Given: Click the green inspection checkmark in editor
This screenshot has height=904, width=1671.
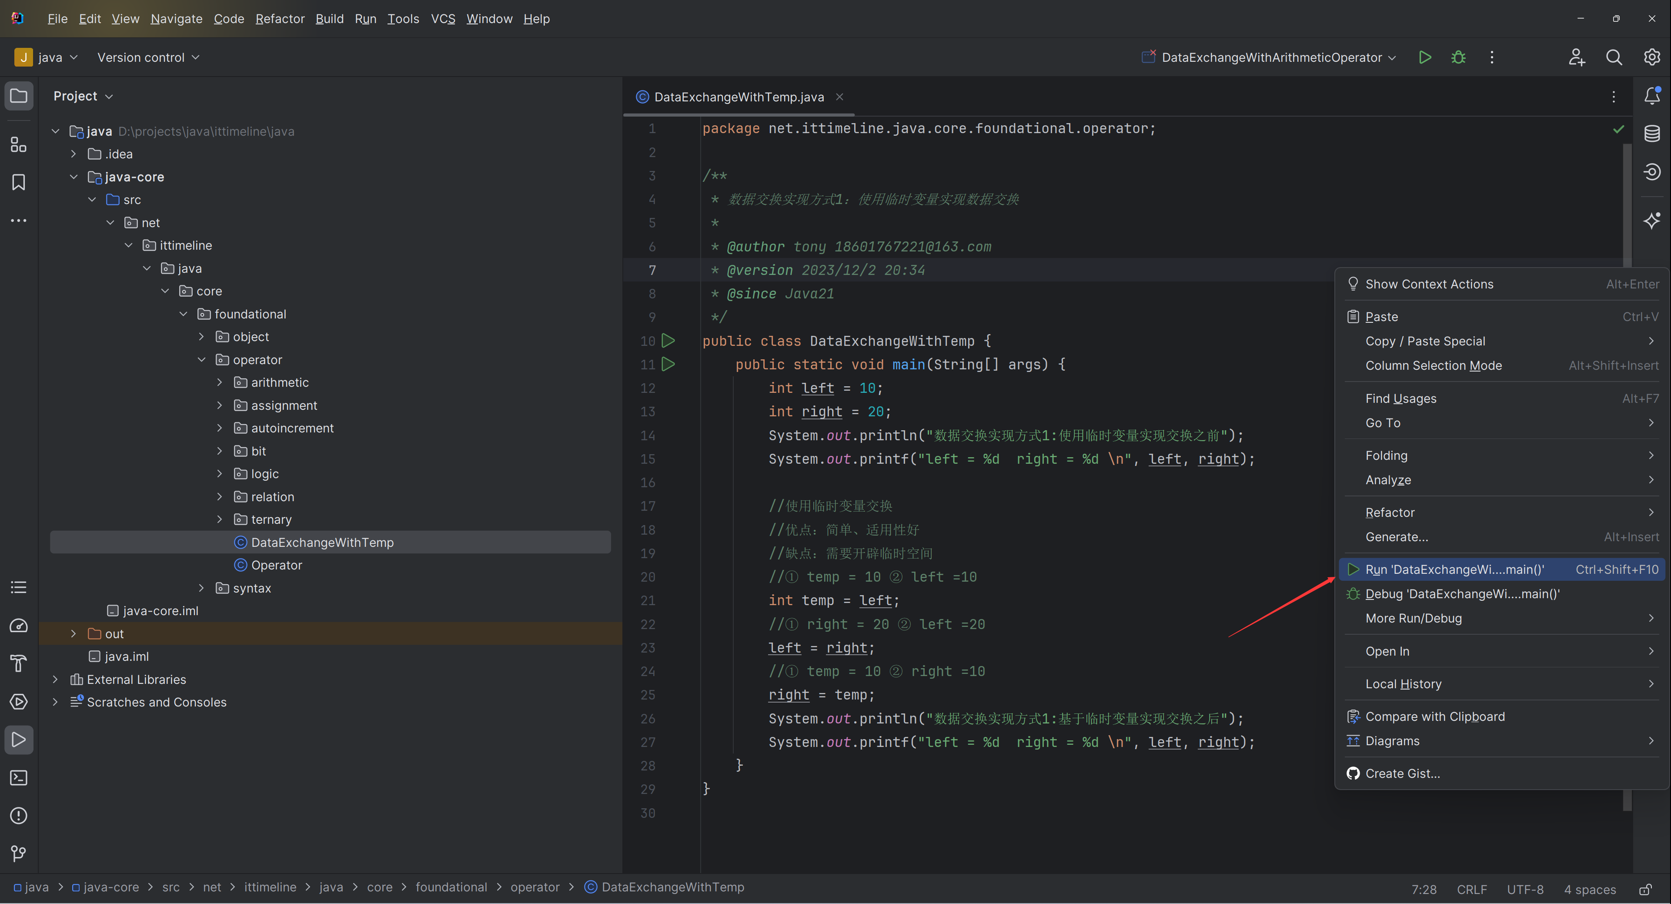Looking at the screenshot, I should 1618,129.
